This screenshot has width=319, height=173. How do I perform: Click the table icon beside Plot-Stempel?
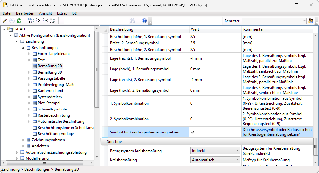pyautogui.click(x=35, y=103)
